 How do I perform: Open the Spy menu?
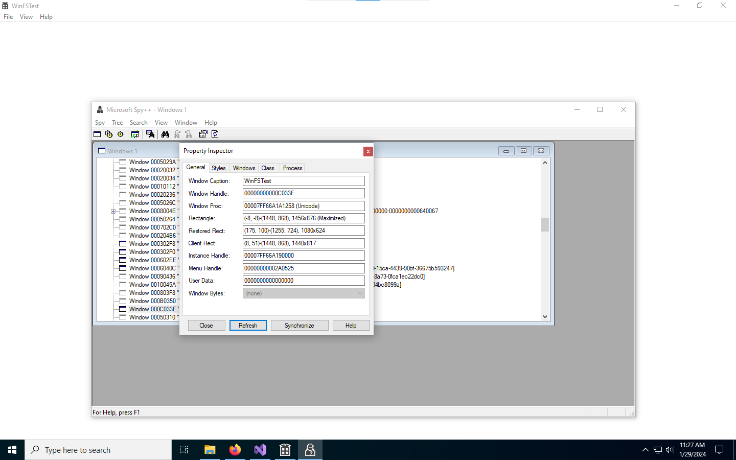coord(100,123)
